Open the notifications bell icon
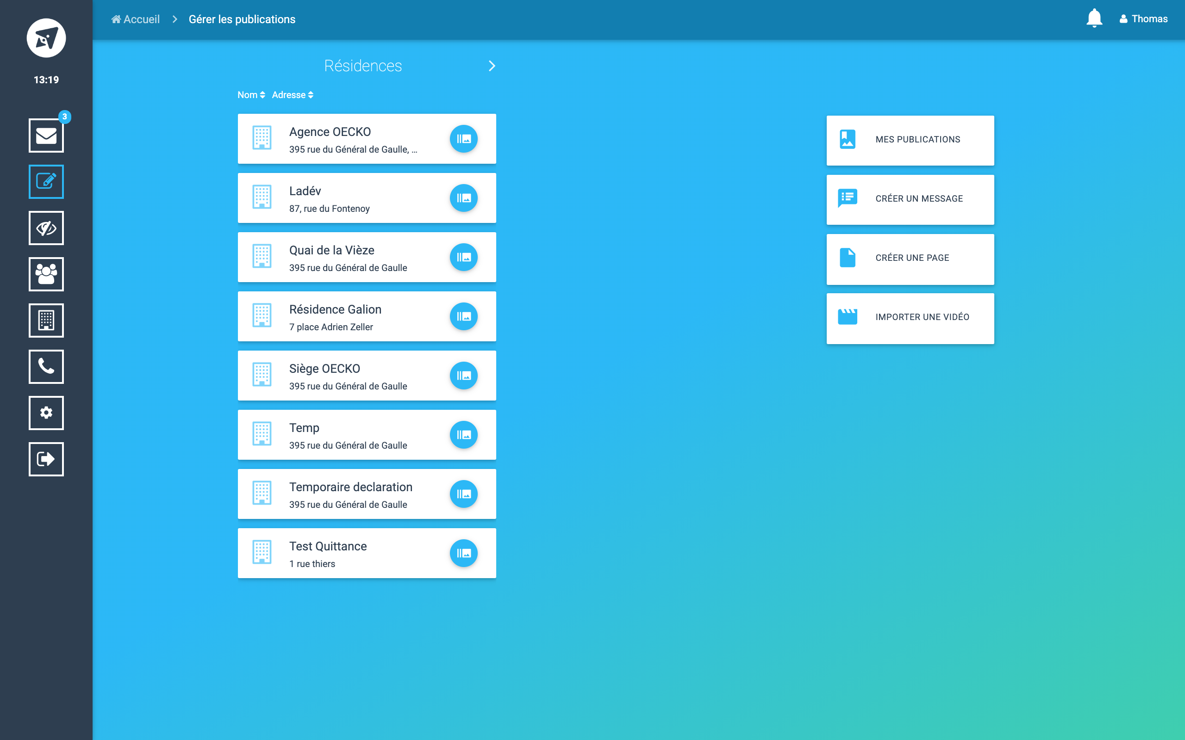The height and width of the screenshot is (740, 1185). point(1093,18)
